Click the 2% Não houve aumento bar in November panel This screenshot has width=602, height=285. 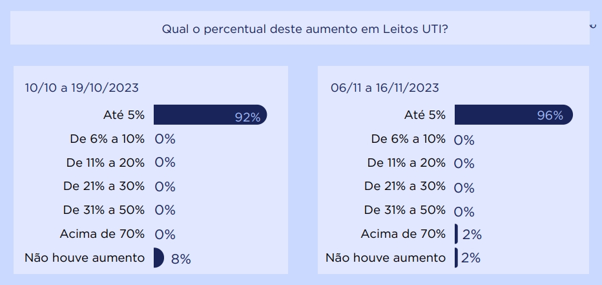pos(456,257)
